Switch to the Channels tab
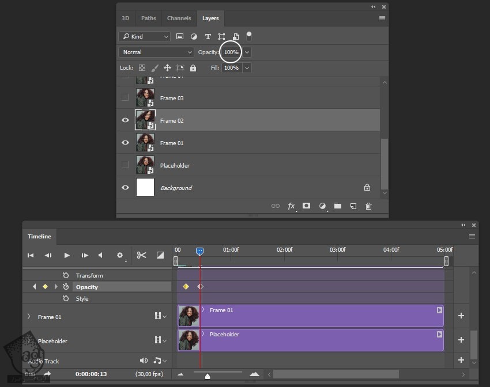This screenshot has height=387, width=490. coord(179,18)
